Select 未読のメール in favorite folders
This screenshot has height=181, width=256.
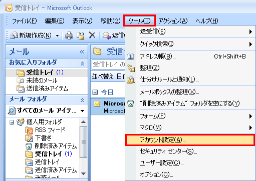[42, 81]
